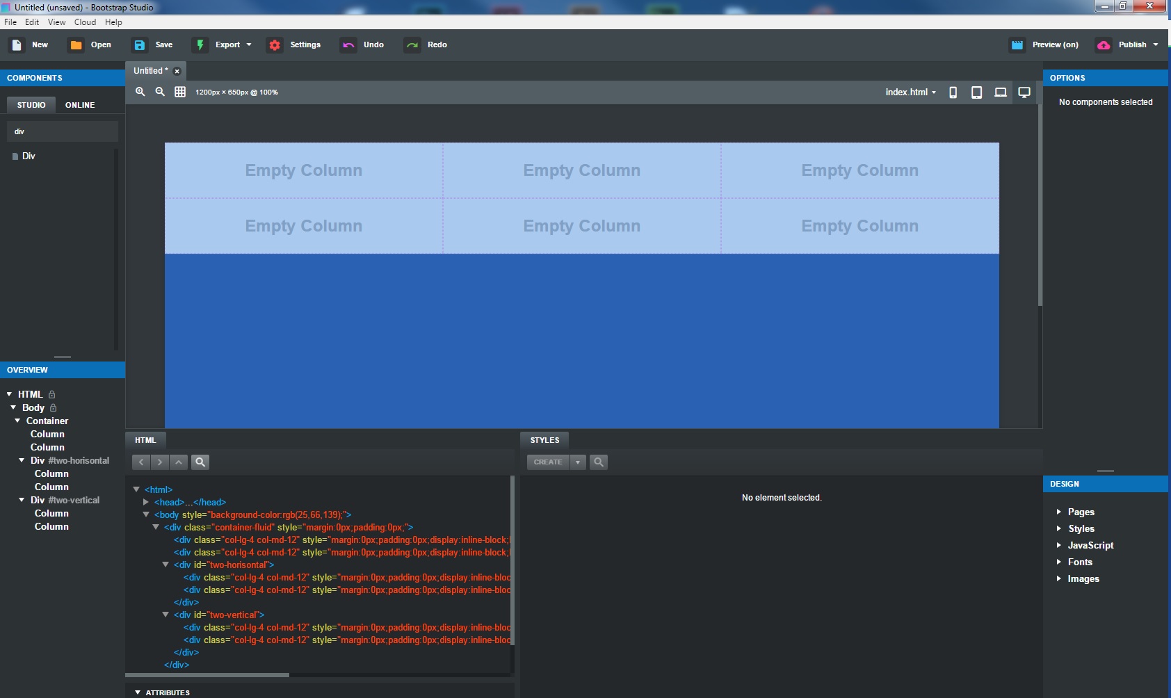Screen dimensions: 1171x698
Task: Click the CREATE style button
Action: point(548,462)
